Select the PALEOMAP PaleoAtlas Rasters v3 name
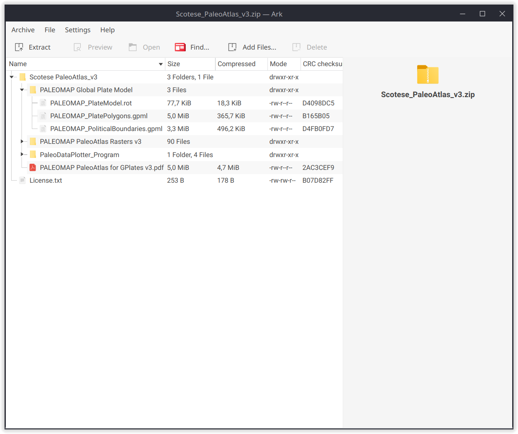 coord(91,141)
